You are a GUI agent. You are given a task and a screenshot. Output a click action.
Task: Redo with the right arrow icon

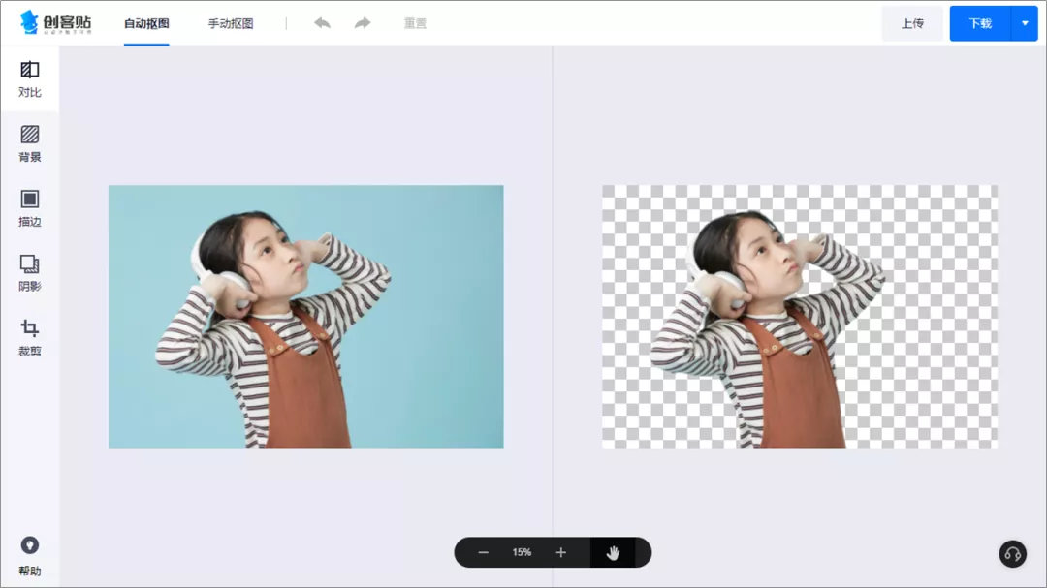coord(363,23)
